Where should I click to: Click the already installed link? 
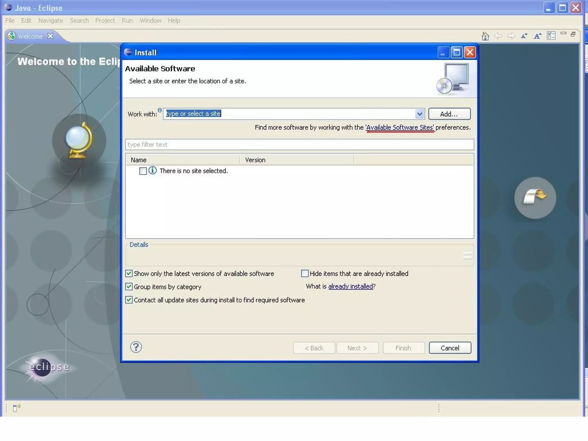coord(350,286)
